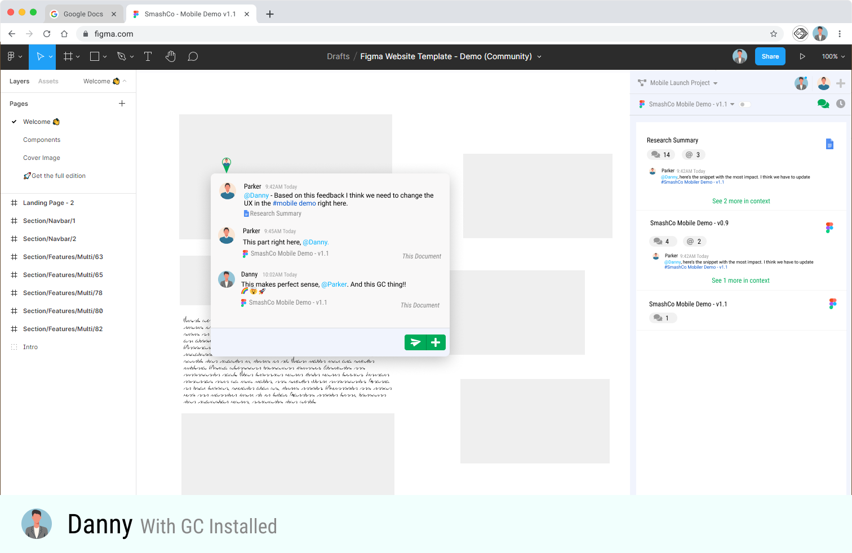Switch to the Assets tab
This screenshot has height=553, width=852.
click(x=48, y=81)
